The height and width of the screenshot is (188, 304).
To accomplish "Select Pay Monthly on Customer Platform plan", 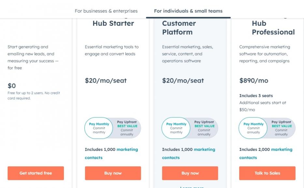I will point(176,128).
